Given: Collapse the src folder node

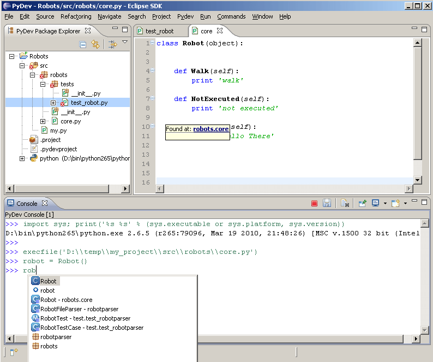Looking at the screenshot, I should pyautogui.click(x=22, y=66).
